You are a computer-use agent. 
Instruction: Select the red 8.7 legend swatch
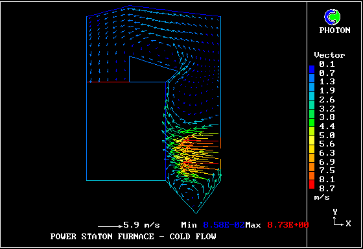pyautogui.click(x=312, y=184)
